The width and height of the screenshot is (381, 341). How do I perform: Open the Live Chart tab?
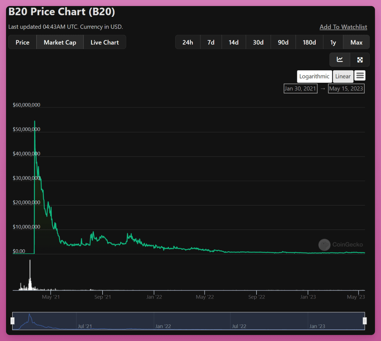click(105, 42)
